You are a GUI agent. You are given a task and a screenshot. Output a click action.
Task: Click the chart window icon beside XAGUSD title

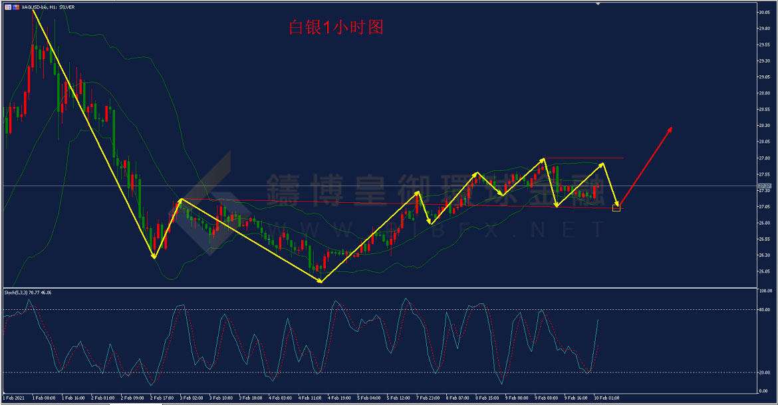7,7
